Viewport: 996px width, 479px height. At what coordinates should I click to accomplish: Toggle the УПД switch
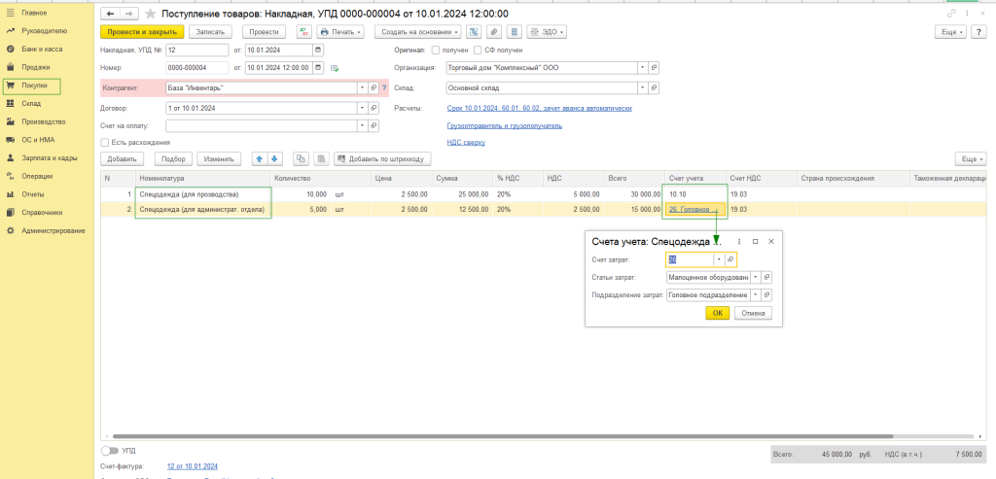109,451
